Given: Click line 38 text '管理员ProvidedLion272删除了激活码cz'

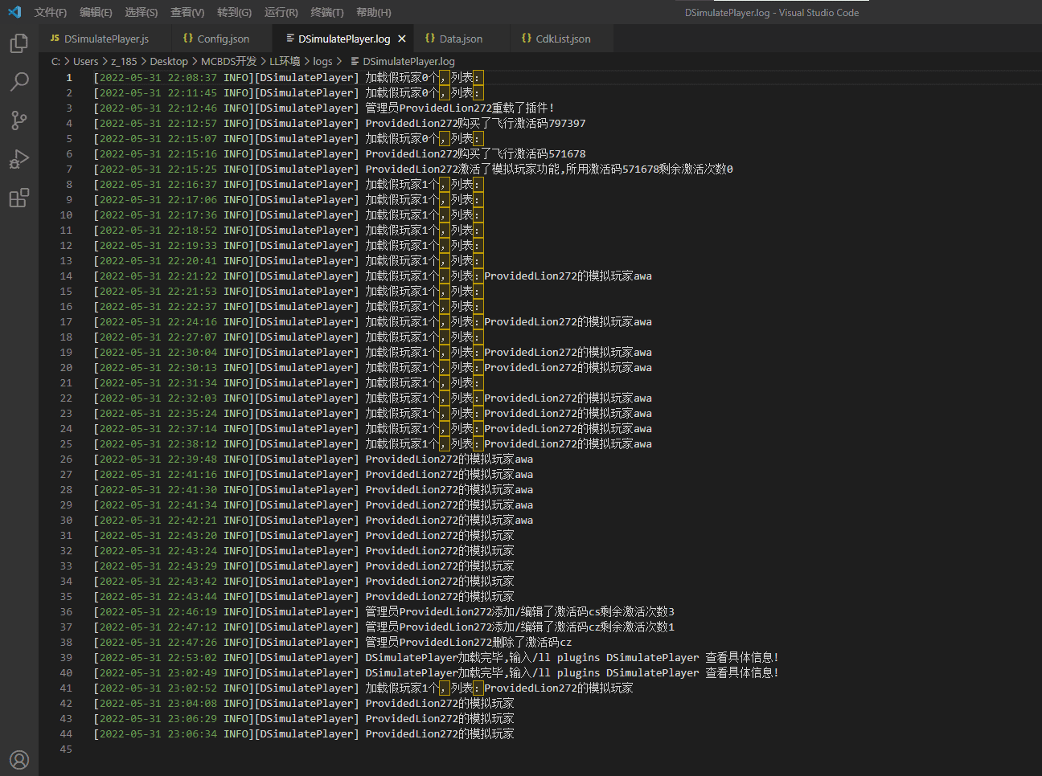Looking at the screenshot, I should [469, 643].
